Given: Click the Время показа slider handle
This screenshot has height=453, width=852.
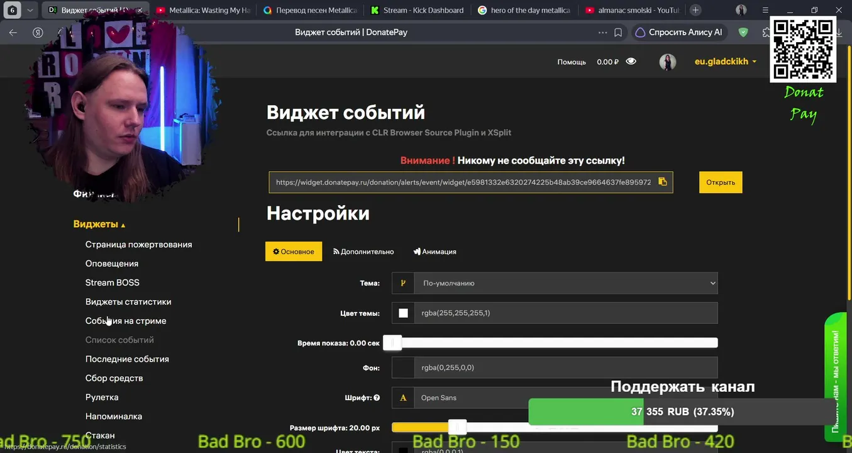Looking at the screenshot, I should [x=392, y=343].
